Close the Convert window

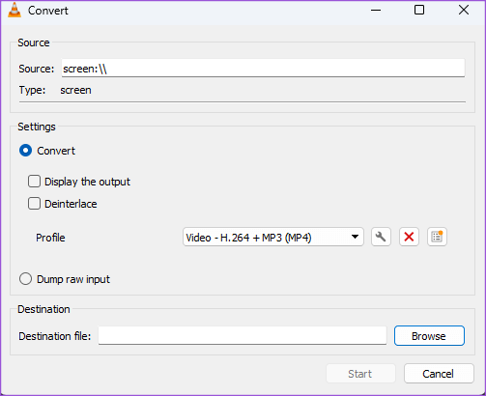464,10
